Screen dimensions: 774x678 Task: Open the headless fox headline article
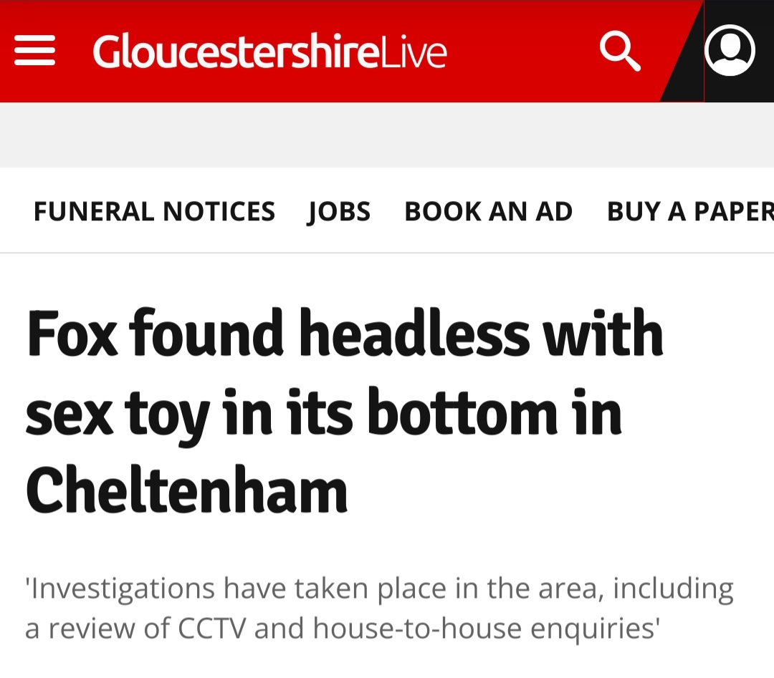[x=344, y=412]
